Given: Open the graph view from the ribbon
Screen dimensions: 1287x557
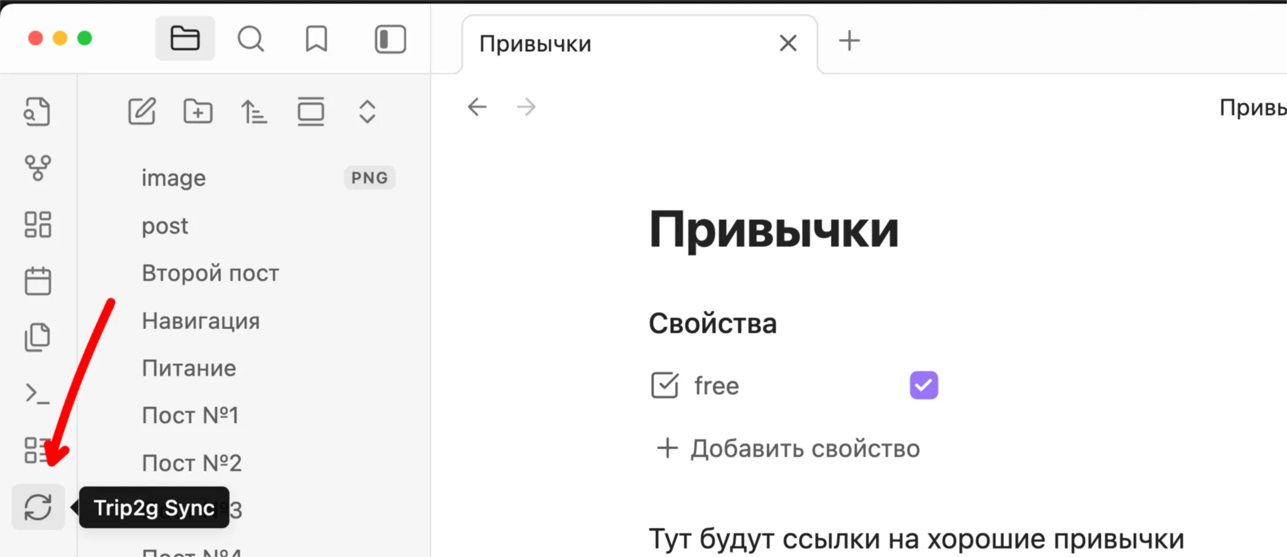Looking at the screenshot, I should 38,167.
